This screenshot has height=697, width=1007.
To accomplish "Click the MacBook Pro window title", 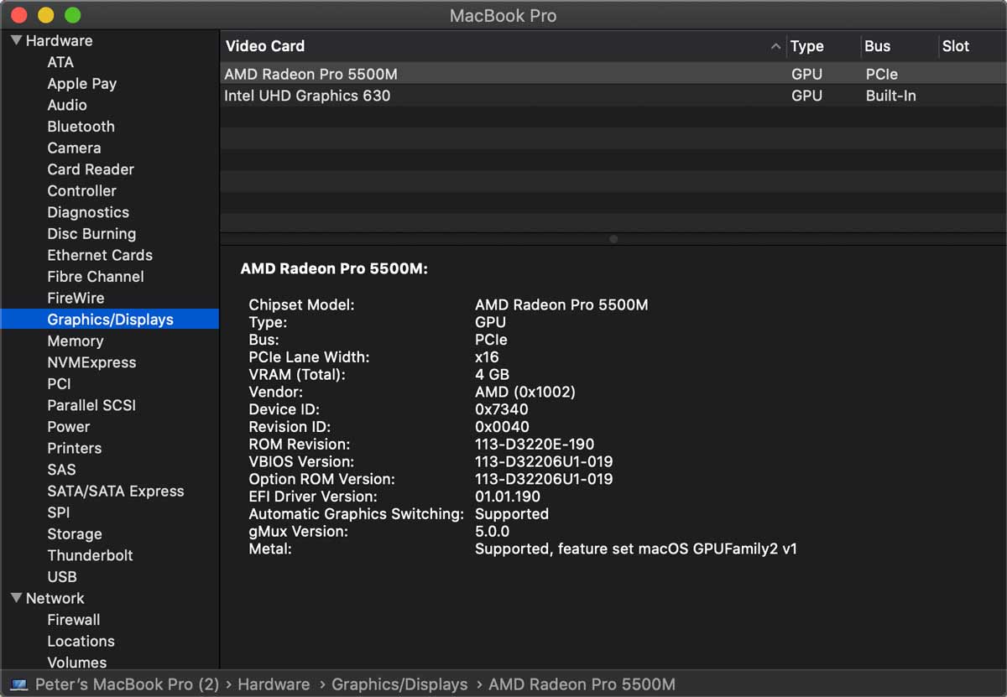I will (x=503, y=15).
